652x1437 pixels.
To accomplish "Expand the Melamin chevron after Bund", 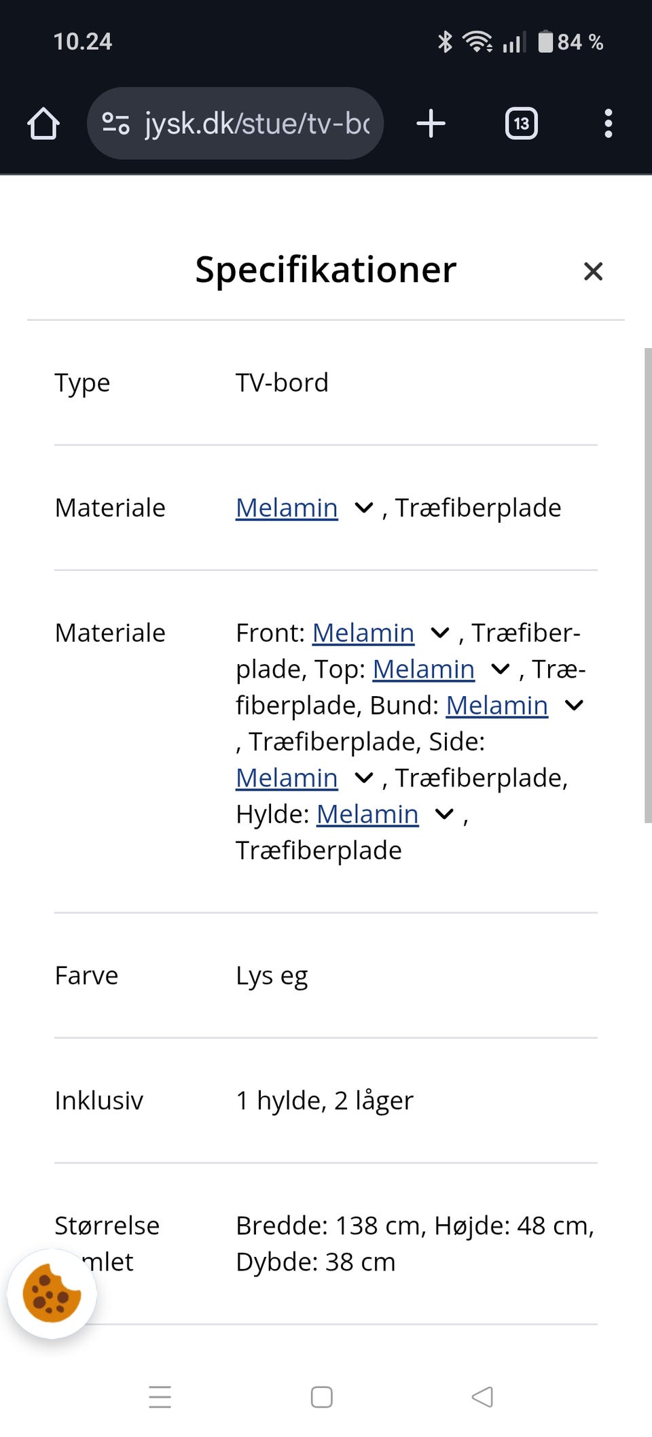I will 574,705.
